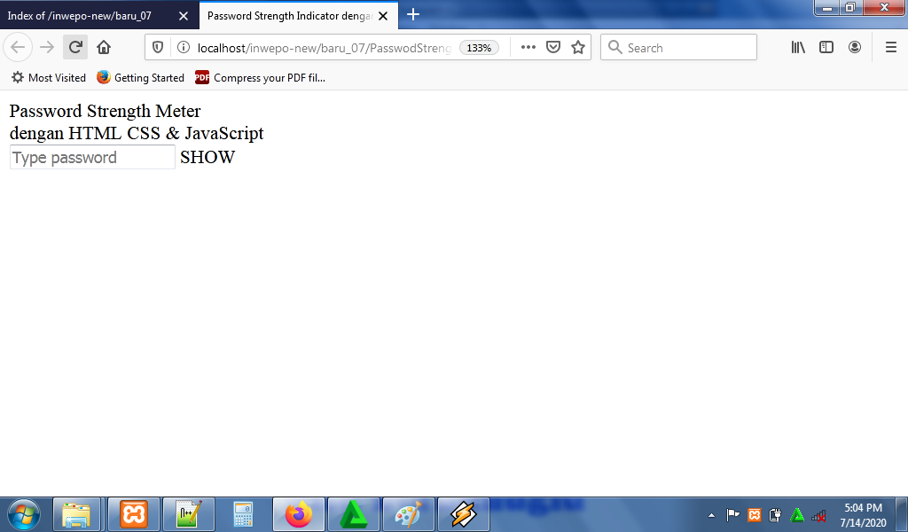The image size is (908, 532).
Task: Click green triangle tray icon
Action: pyautogui.click(x=797, y=514)
